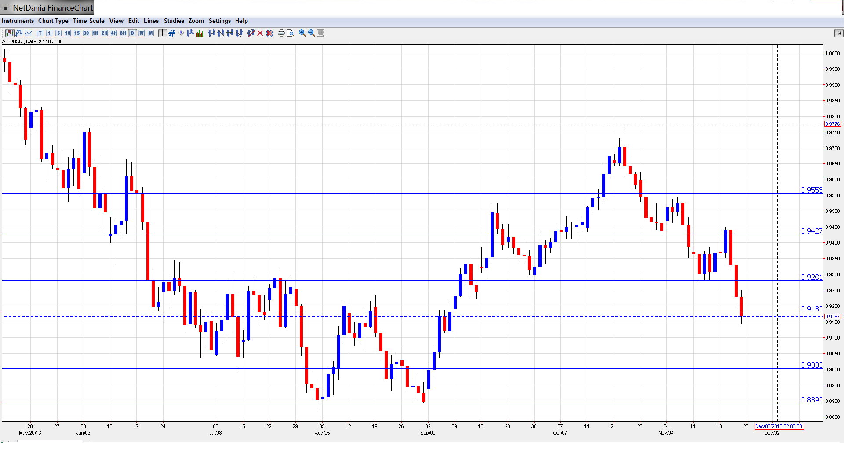844x475 pixels.
Task: Open print preview icon
Action: (291, 33)
